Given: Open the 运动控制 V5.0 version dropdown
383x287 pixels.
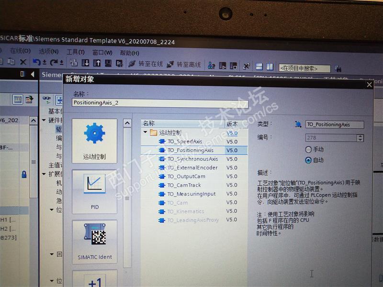Looking at the screenshot, I should (x=232, y=133).
